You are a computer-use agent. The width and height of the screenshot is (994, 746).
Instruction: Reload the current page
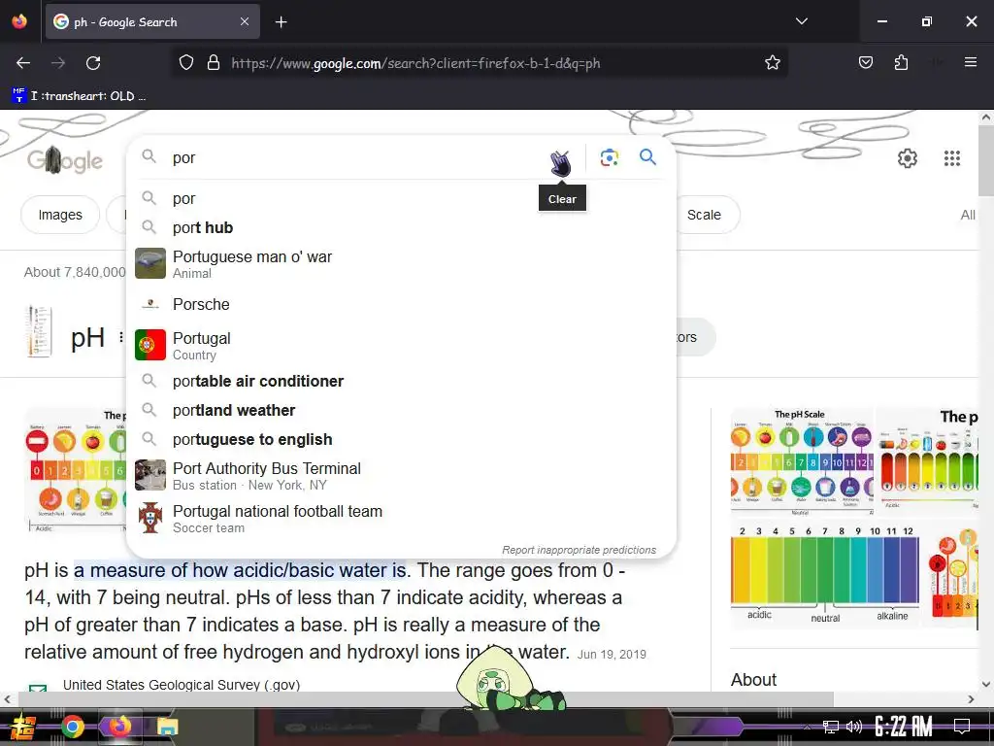93,63
